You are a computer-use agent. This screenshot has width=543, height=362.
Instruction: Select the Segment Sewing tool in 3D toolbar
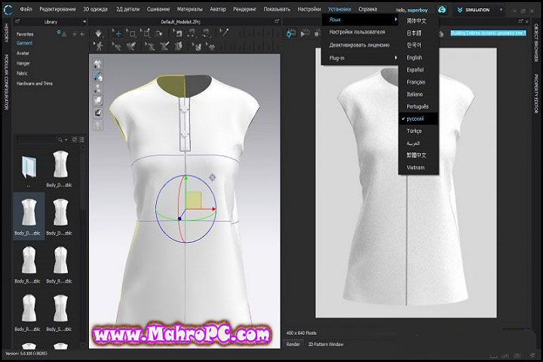[192, 33]
